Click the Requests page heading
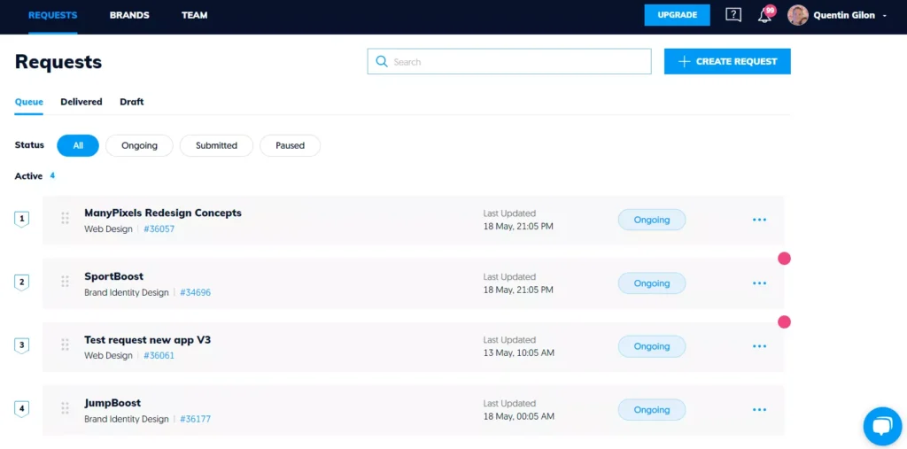The width and height of the screenshot is (907, 449). (x=58, y=62)
